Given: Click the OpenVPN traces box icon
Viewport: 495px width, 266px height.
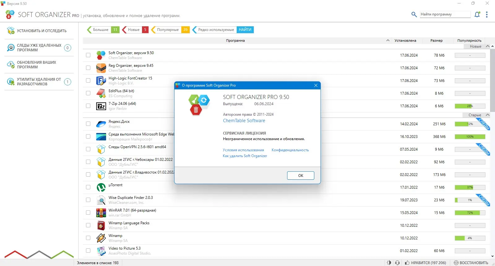Looking at the screenshot, I should (101, 149).
